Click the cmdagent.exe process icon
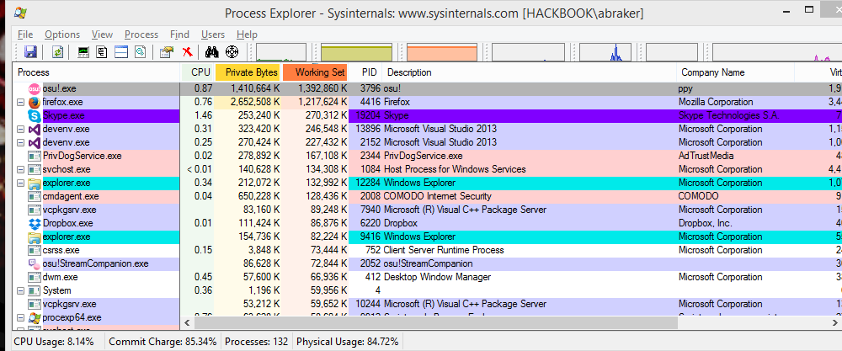 point(35,196)
